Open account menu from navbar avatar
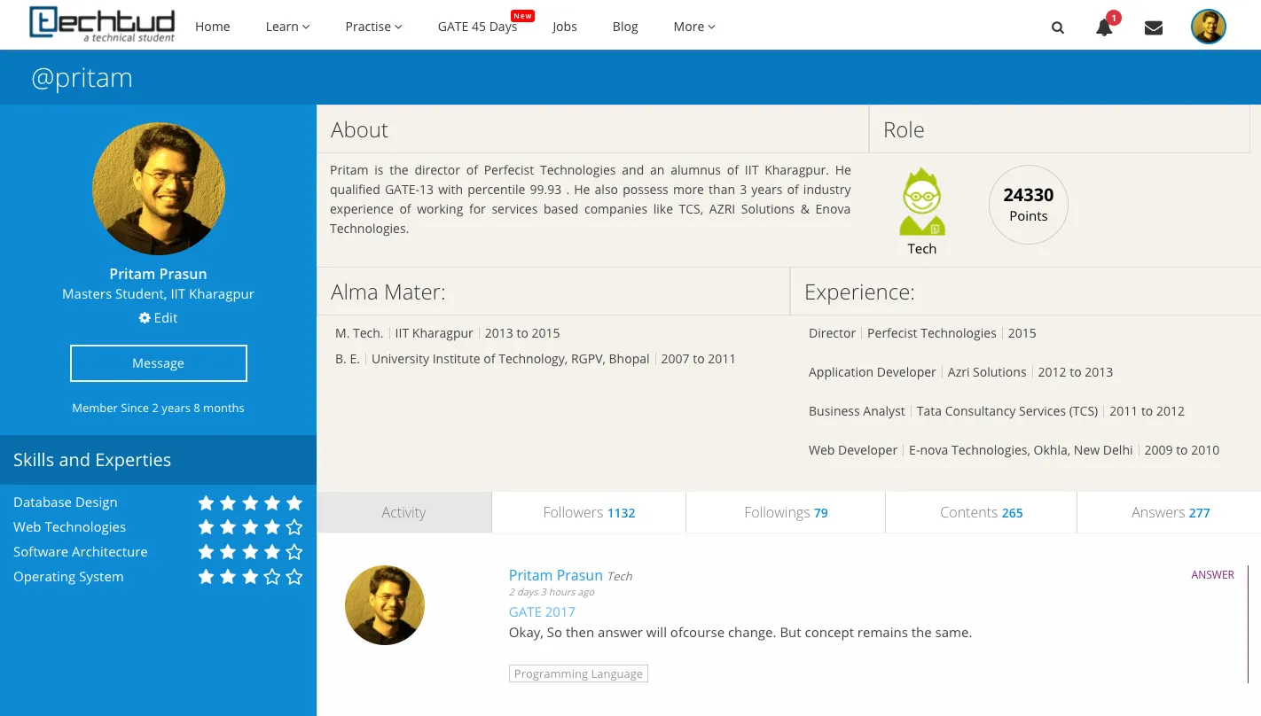Viewport: 1261px width, 716px height. 1208,26
